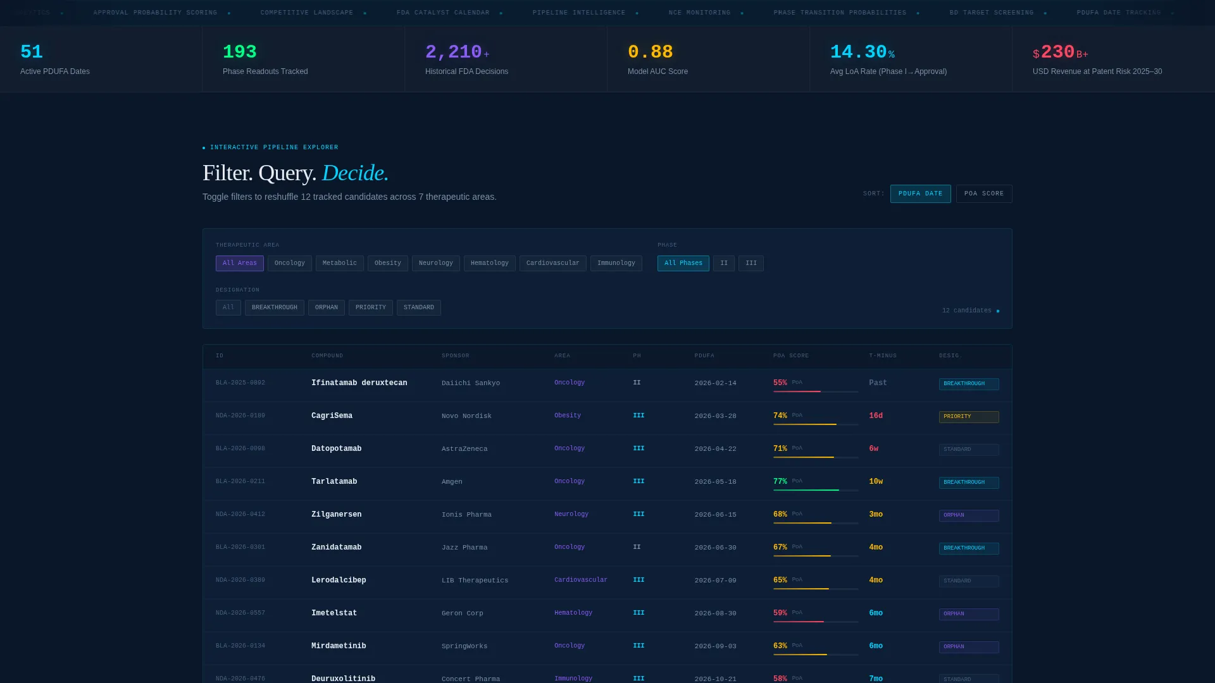1215x683 pixels.
Task: Click Pipeline Intelligence in the ticker
Action: point(578,13)
